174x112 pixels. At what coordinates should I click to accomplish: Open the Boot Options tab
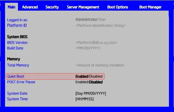click(x=118, y=7)
